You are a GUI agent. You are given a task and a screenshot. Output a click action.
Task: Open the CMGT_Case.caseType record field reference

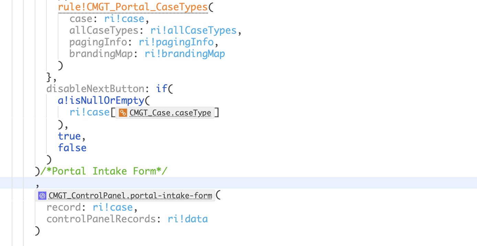click(x=165, y=113)
